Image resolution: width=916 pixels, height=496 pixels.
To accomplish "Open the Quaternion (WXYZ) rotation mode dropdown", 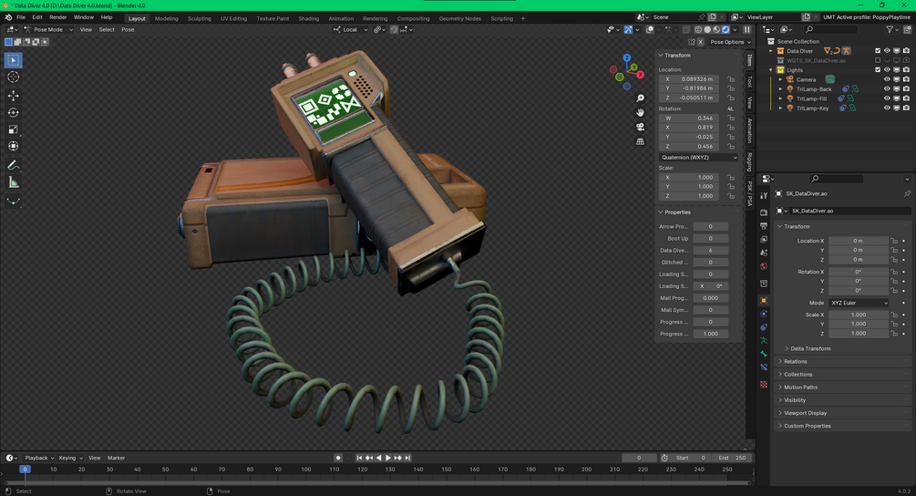I will click(x=699, y=157).
